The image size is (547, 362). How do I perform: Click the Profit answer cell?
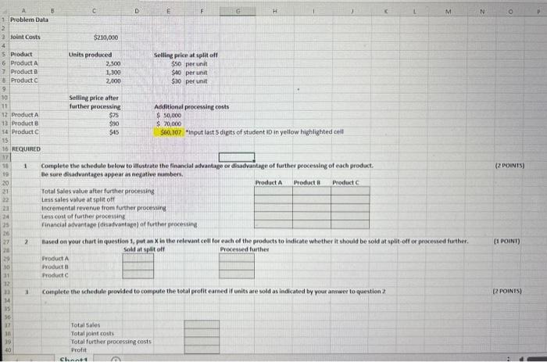tap(202, 349)
